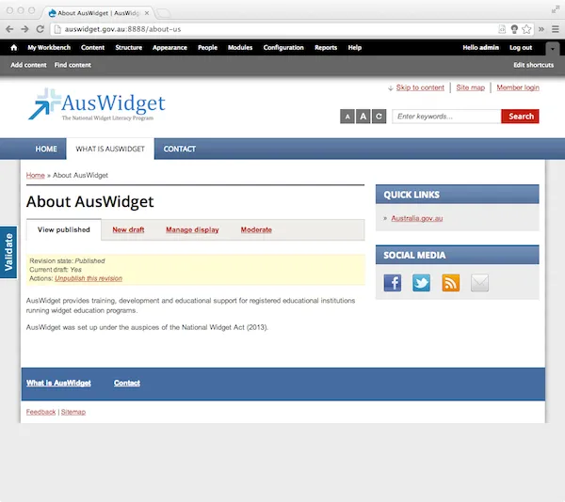The height and width of the screenshot is (502, 565).
Task: Click Hello admin account link
Action: tap(480, 47)
